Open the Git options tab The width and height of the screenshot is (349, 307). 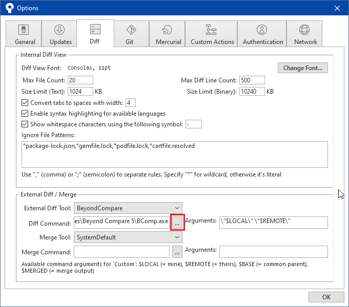(x=131, y=34)
